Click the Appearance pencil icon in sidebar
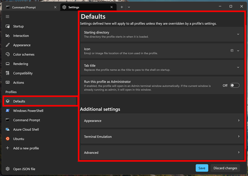This screenshot has width=248, height=176. click(x=8, y=45)
